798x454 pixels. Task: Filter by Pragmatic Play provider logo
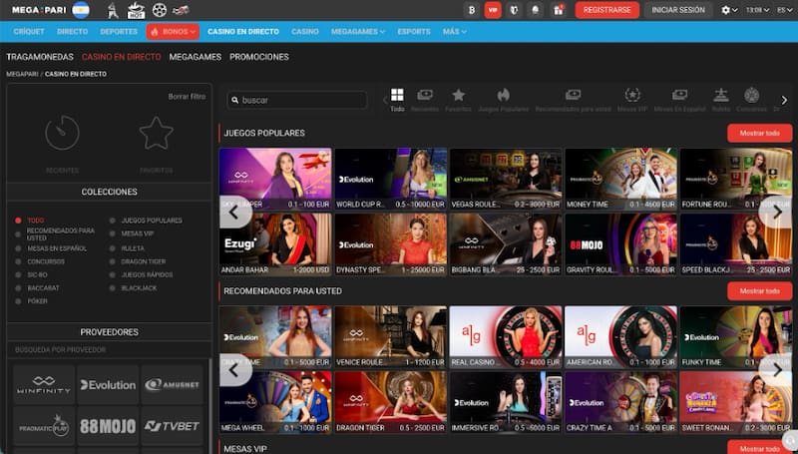pyautogui.click(x=44, y=426)
